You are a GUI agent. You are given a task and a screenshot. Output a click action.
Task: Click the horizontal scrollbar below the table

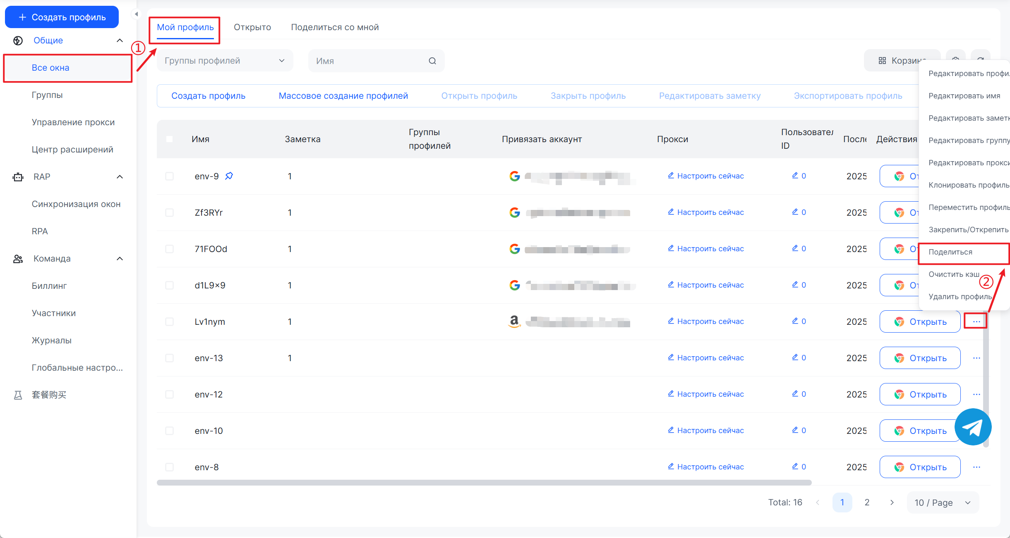[x=484, y=482]
